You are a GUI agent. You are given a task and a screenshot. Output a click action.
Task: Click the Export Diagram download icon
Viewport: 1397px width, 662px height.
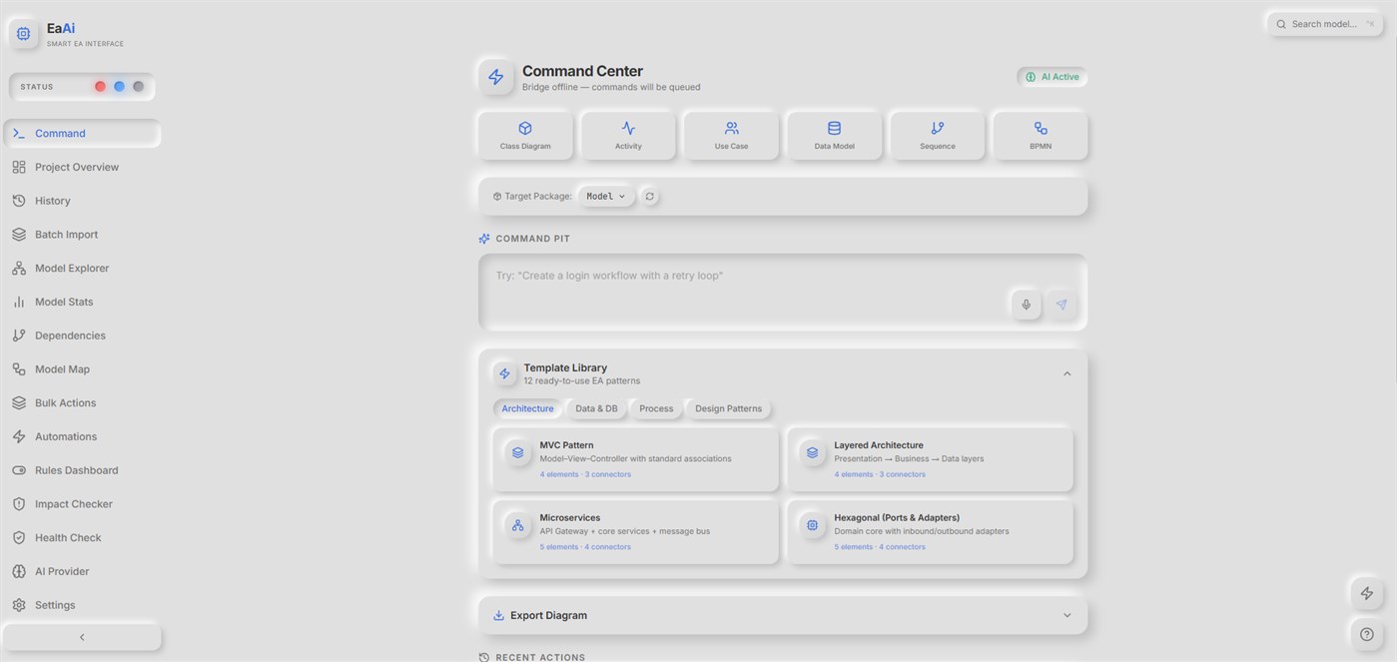point(498,615)
